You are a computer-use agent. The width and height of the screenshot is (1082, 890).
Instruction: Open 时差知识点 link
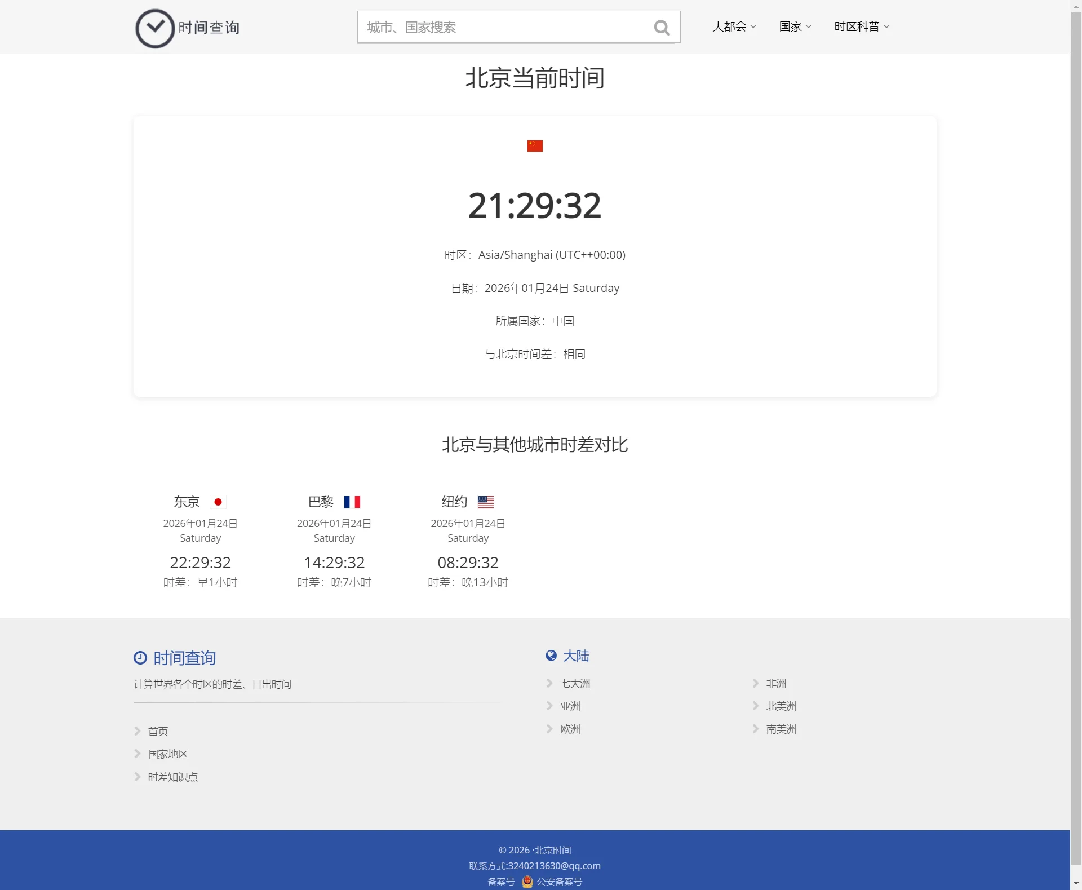tap(172, 777)
